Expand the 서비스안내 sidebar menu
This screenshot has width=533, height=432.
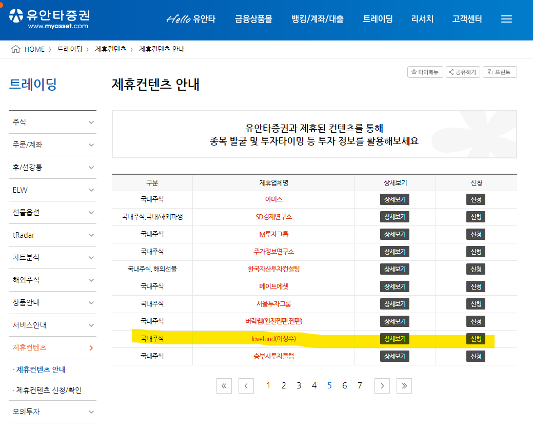(x=53, y=325)
